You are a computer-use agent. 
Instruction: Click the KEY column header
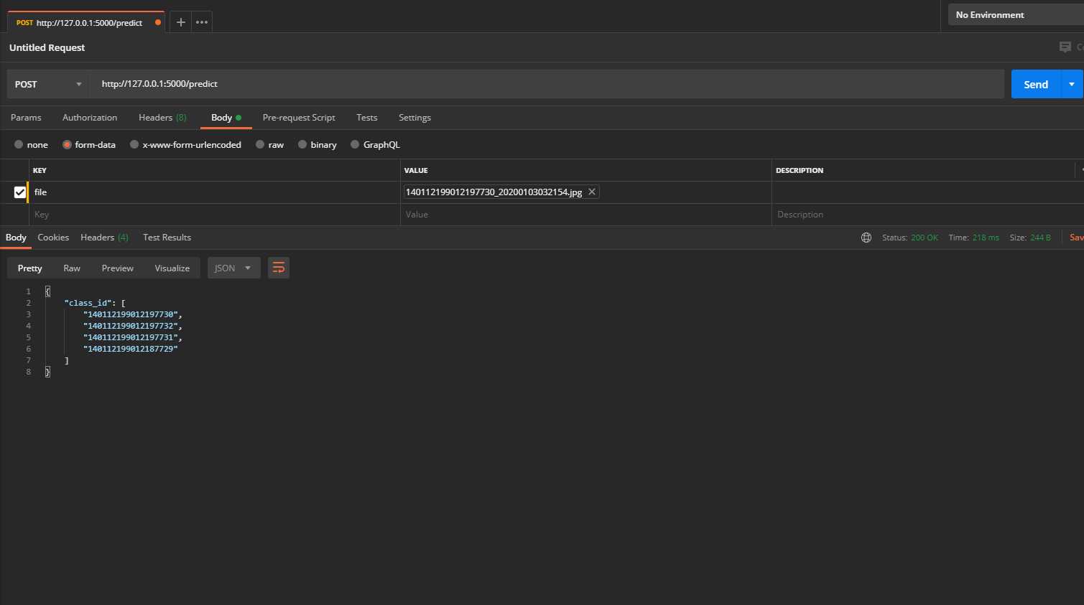point(40,170)
